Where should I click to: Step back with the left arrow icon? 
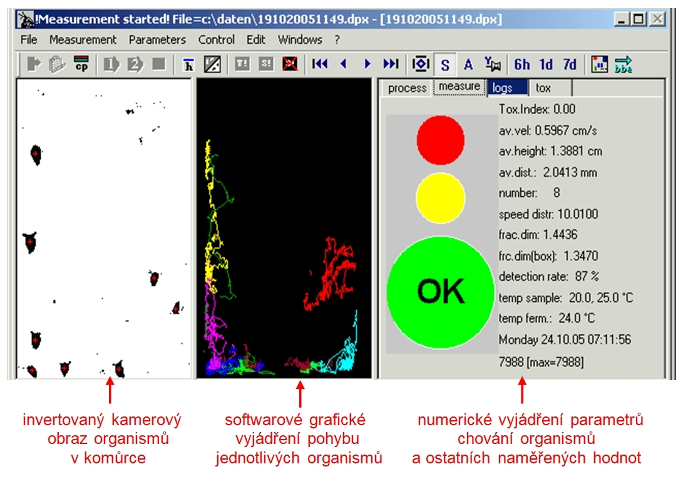(x=343, y=64)
